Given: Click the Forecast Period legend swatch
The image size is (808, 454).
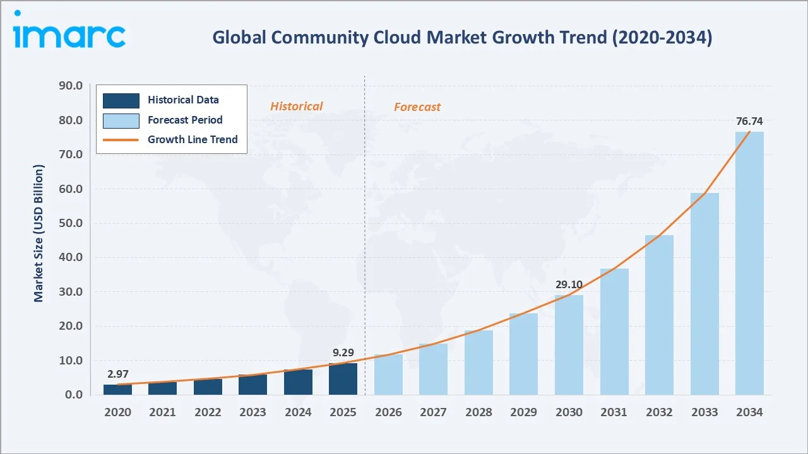Looking at the screenshot, I should (x=121, y=120).
